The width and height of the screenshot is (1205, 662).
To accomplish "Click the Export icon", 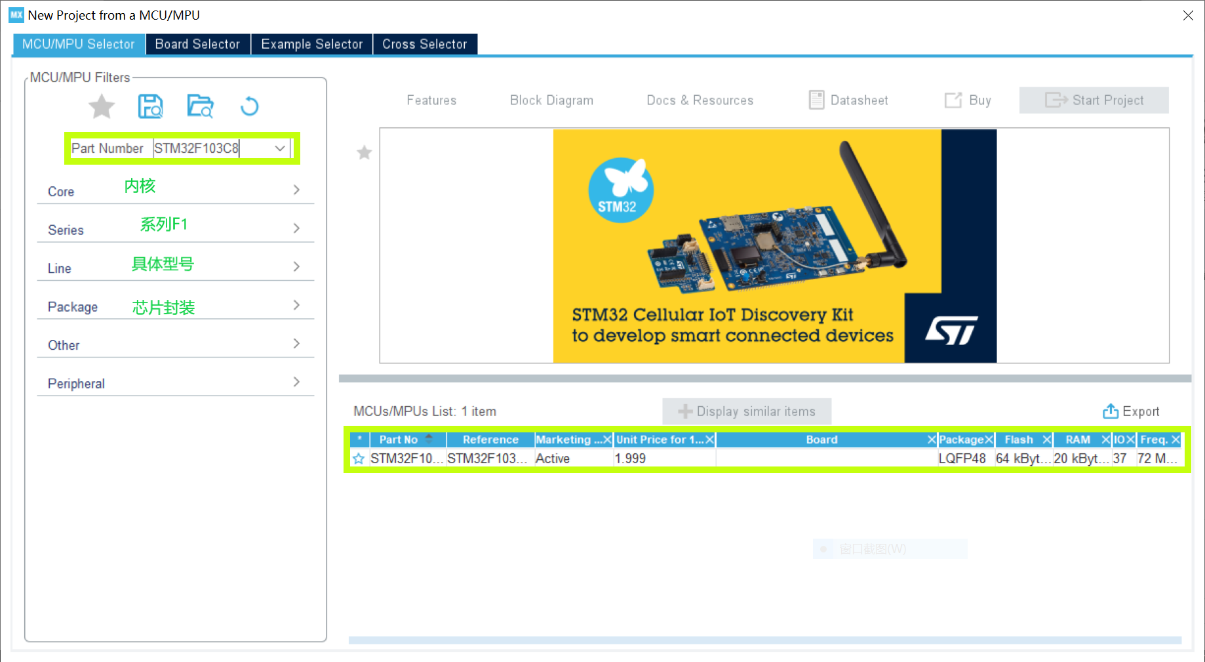I will pos(1110,411).
